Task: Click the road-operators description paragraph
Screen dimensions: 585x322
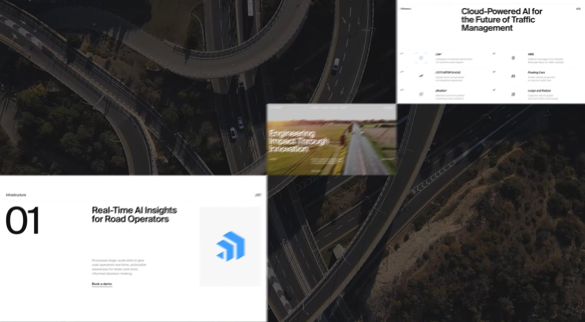Action: [119, 267]
